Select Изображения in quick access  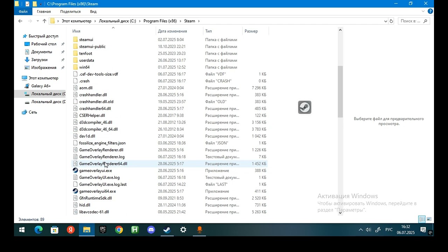coord(44,68)
